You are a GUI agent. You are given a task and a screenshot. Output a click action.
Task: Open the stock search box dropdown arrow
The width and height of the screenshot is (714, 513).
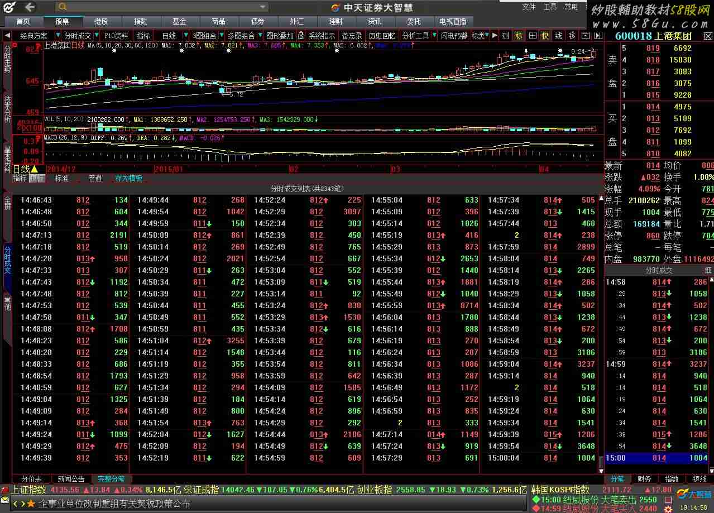click(x=263, y=7)
